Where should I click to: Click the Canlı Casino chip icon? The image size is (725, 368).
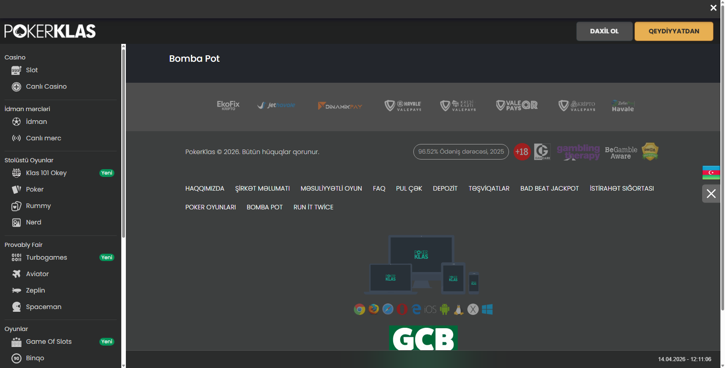point(16,87)
